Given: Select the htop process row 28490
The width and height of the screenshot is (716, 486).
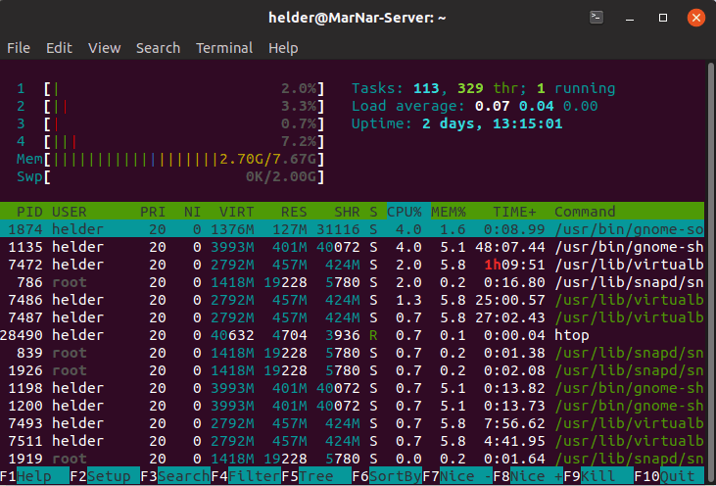Looking at the screenshot, I should [x=352, y=335].
